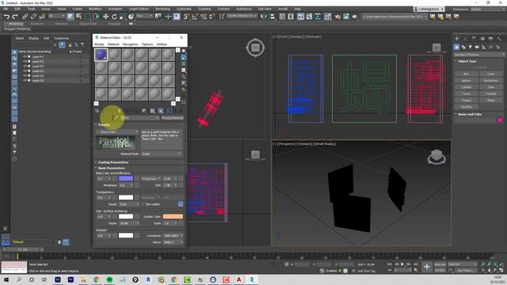Open the Modifiers menu

tap(95, 9)
